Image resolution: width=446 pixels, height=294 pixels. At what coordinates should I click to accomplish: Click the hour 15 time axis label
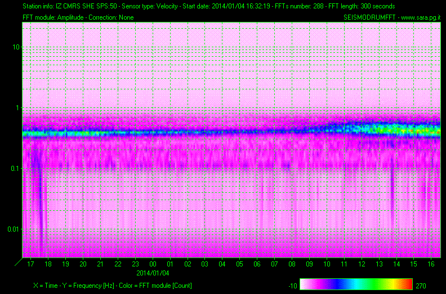pyautogui.click(x=413, y=264)
